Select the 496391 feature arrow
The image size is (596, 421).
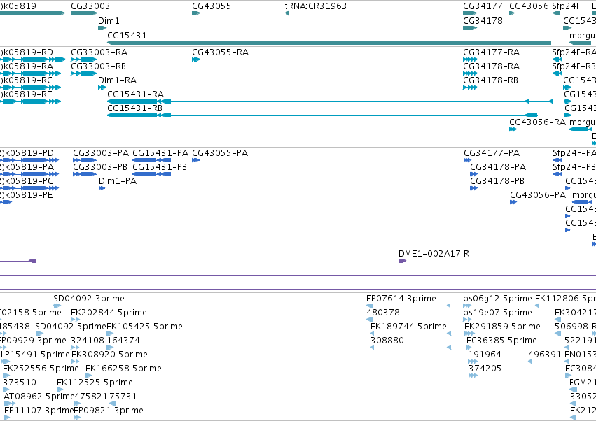tap(530, 362)
